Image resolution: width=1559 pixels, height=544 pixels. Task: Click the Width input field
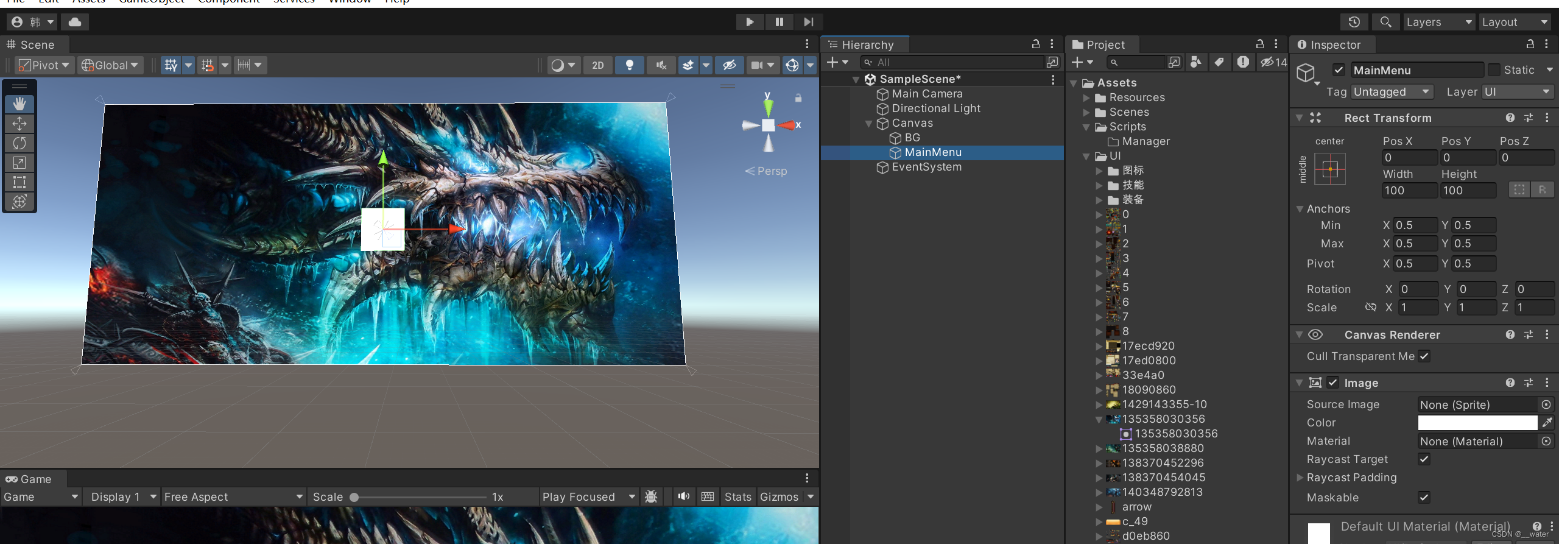click(1409, 191)
